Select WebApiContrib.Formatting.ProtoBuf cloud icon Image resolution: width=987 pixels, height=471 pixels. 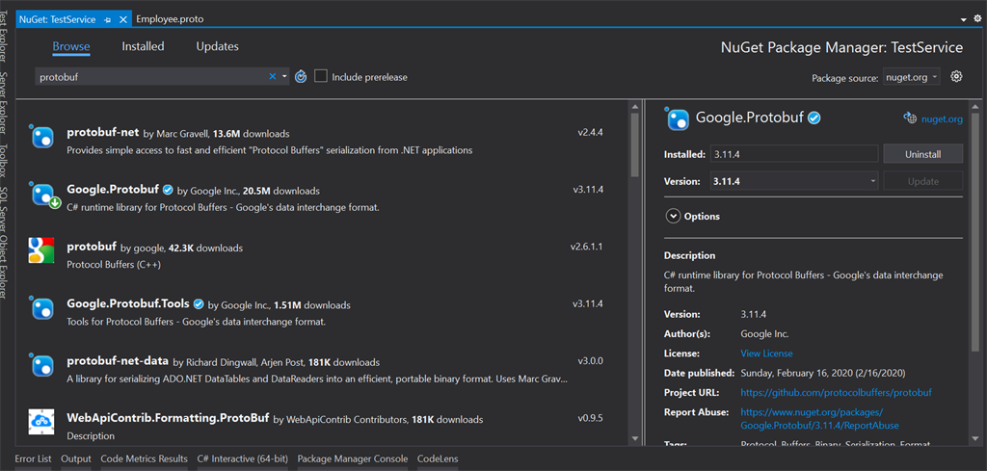coord(41,421)
